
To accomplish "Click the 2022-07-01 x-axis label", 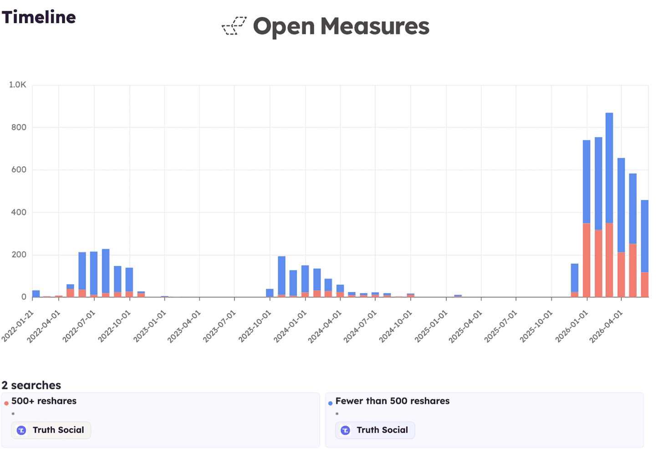I will pyautogui.click(x=79, y=327).
